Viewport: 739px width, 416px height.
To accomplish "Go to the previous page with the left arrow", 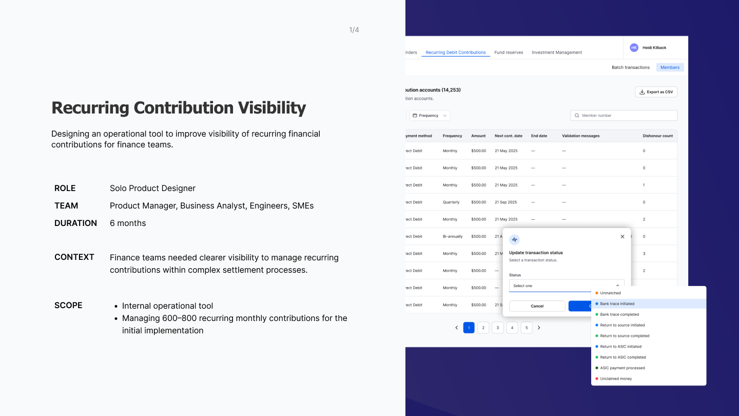I will pos(456,328).
